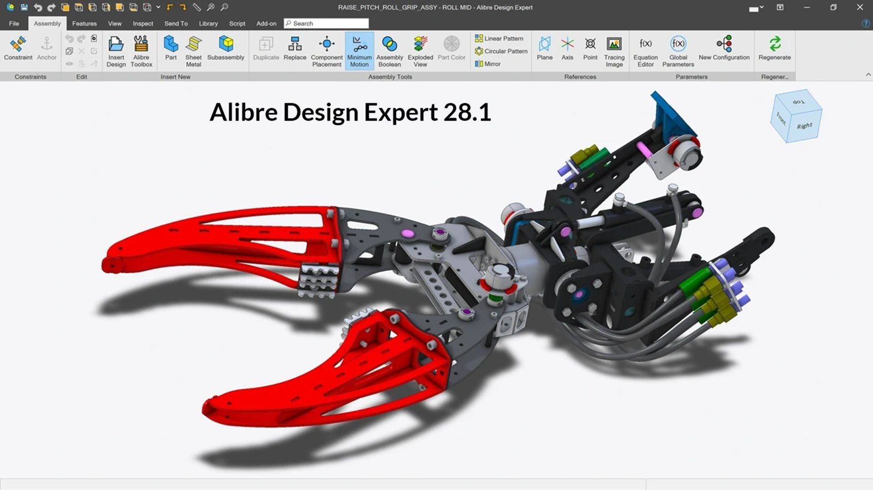
Task: Select the Constraint tool
Action: (18, 49)
